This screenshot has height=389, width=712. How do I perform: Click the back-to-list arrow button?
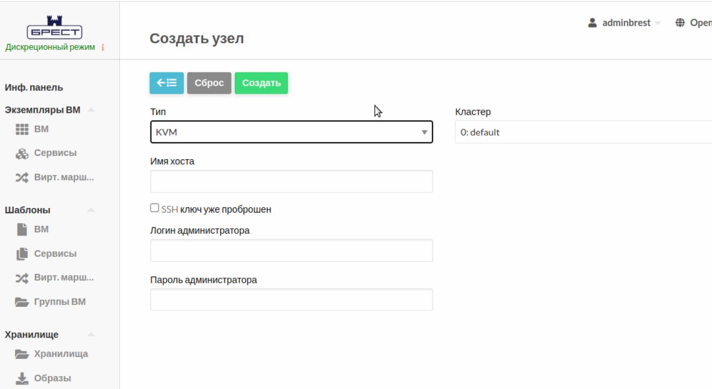coord(167,83)
